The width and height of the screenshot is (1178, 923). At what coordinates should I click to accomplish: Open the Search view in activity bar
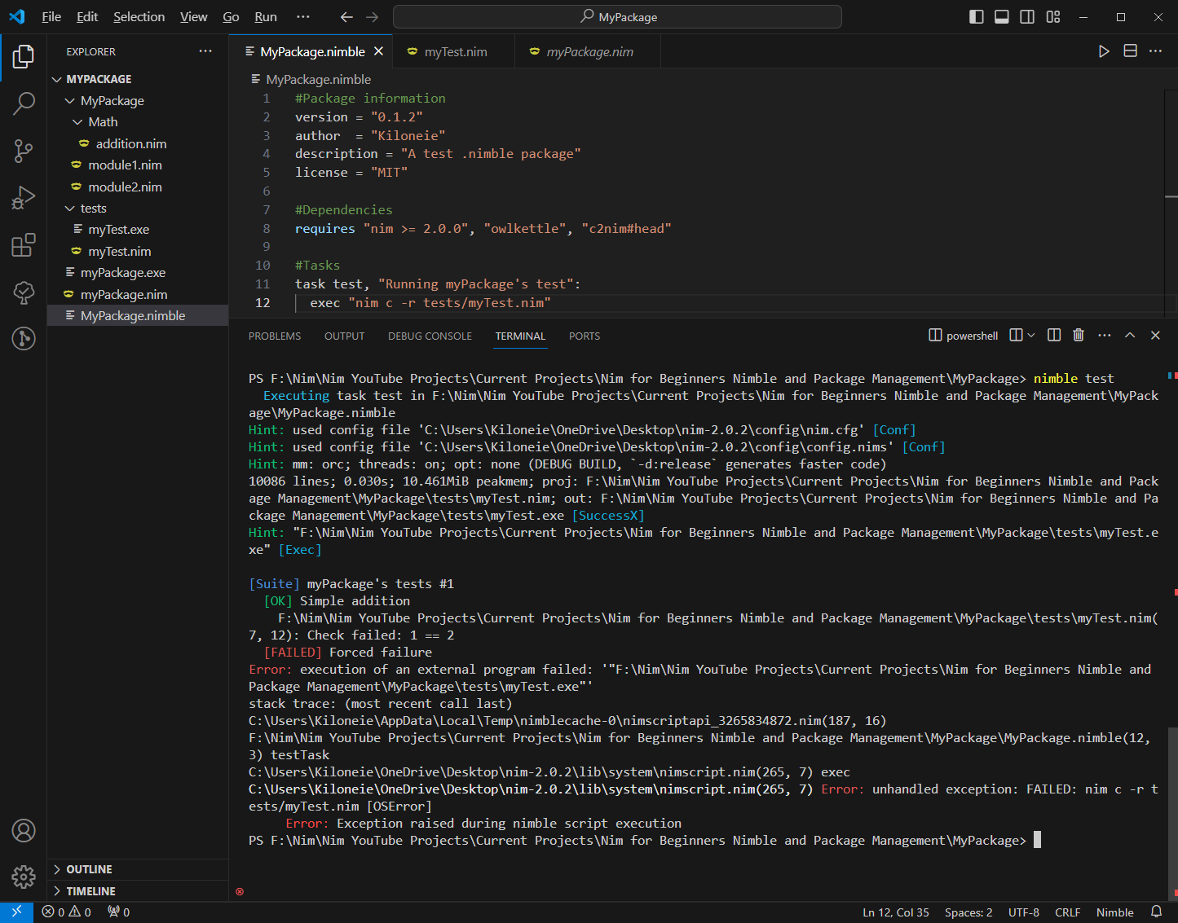(x=24, y=103)
